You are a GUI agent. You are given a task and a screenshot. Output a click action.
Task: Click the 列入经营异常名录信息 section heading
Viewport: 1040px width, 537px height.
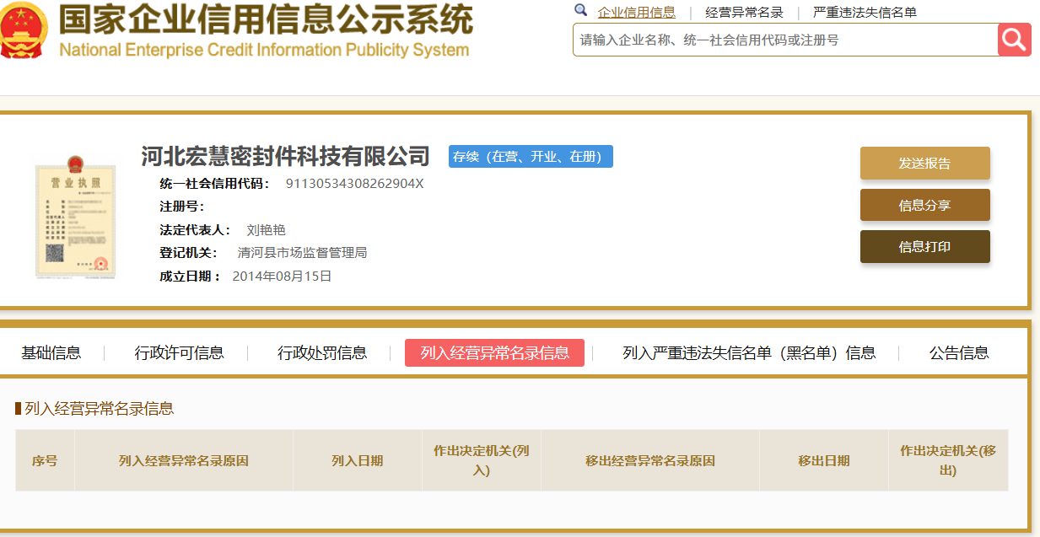click(99, 409)
